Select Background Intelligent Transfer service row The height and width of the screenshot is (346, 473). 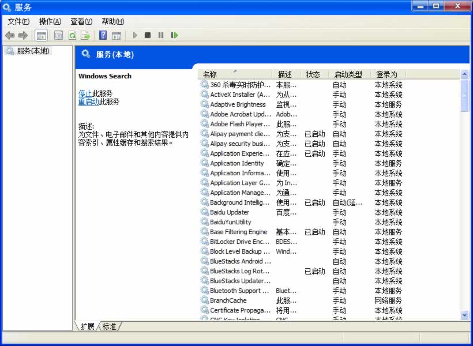coord(302,202)
